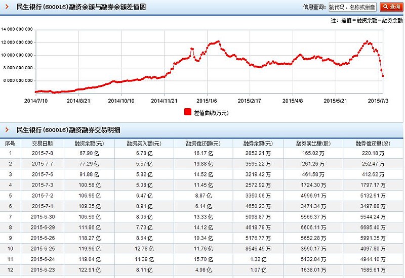Click the orange arrow beside 融资融券交易明细 title

(x=7, y=130)
